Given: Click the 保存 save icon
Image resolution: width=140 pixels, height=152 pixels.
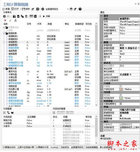Looking at the screenshot, I should click(x=24, y=9).
